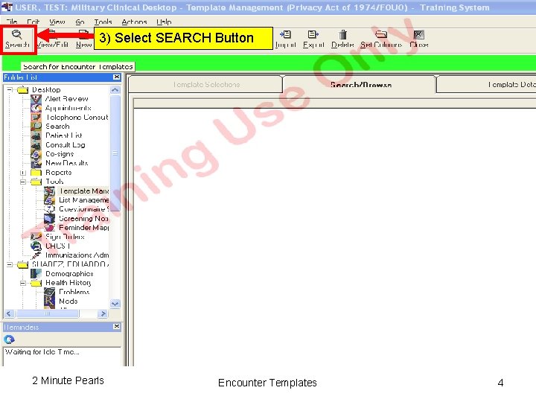The width and height of the screenshot is (536, 402).
Task: Collapse the Tools folder
Action: point(23,182)
